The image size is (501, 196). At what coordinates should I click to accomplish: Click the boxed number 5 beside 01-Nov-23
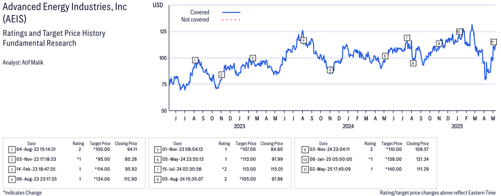[x=158, y=149]
